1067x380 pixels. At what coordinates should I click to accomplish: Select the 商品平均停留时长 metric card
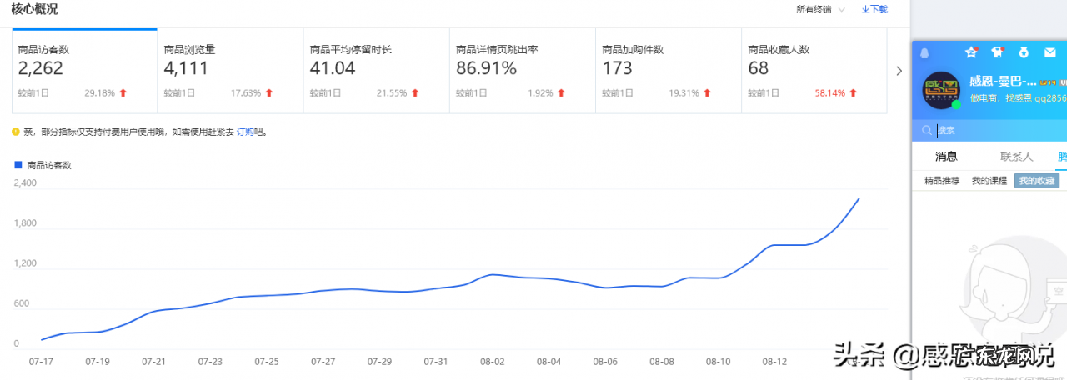376,70
